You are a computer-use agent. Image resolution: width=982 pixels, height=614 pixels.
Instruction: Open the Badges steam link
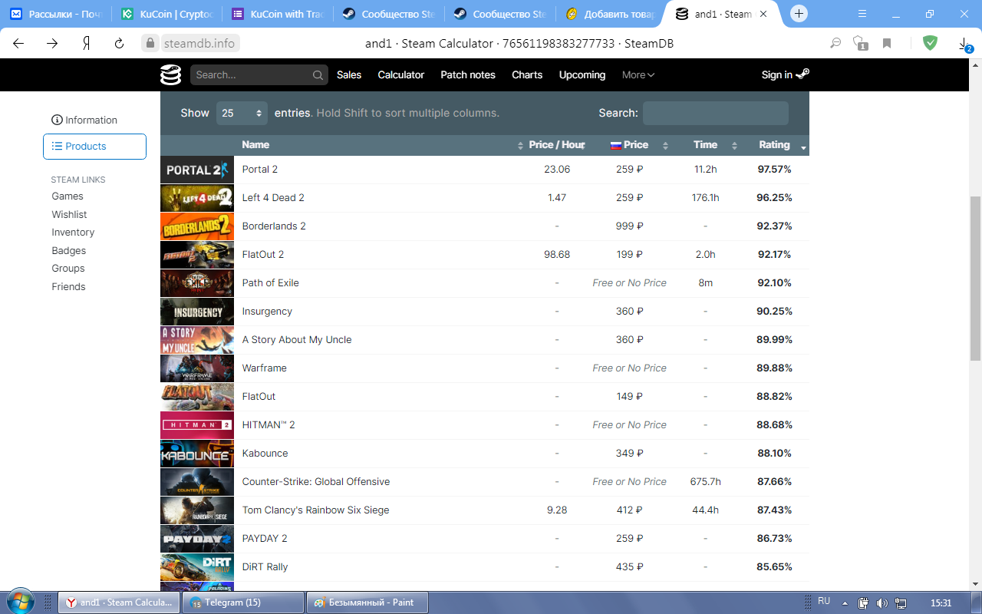point(68,251)
